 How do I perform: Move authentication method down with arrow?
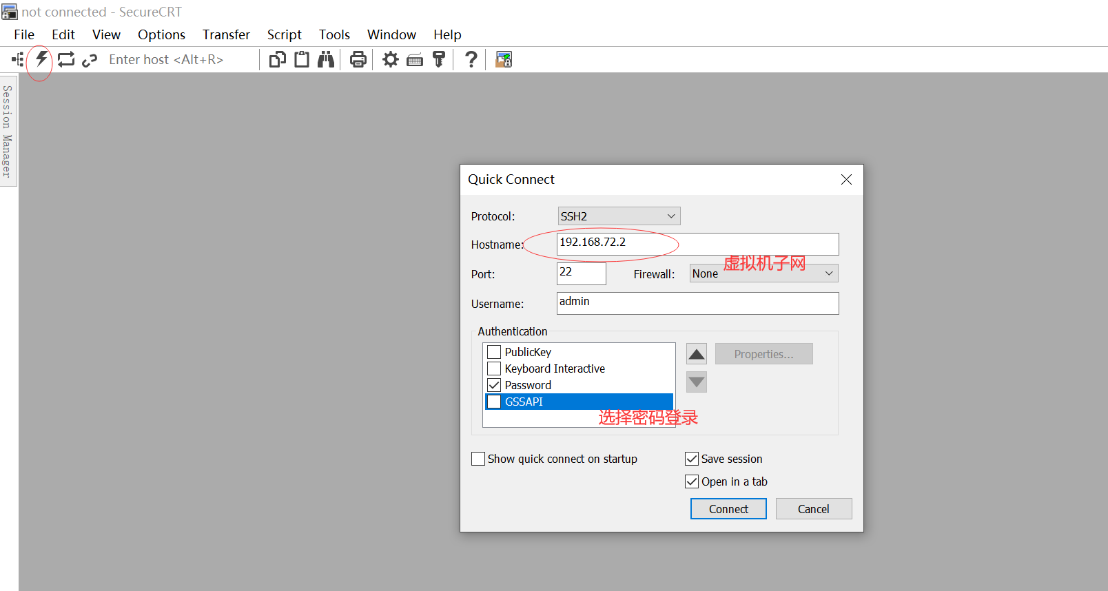(697, 382)
